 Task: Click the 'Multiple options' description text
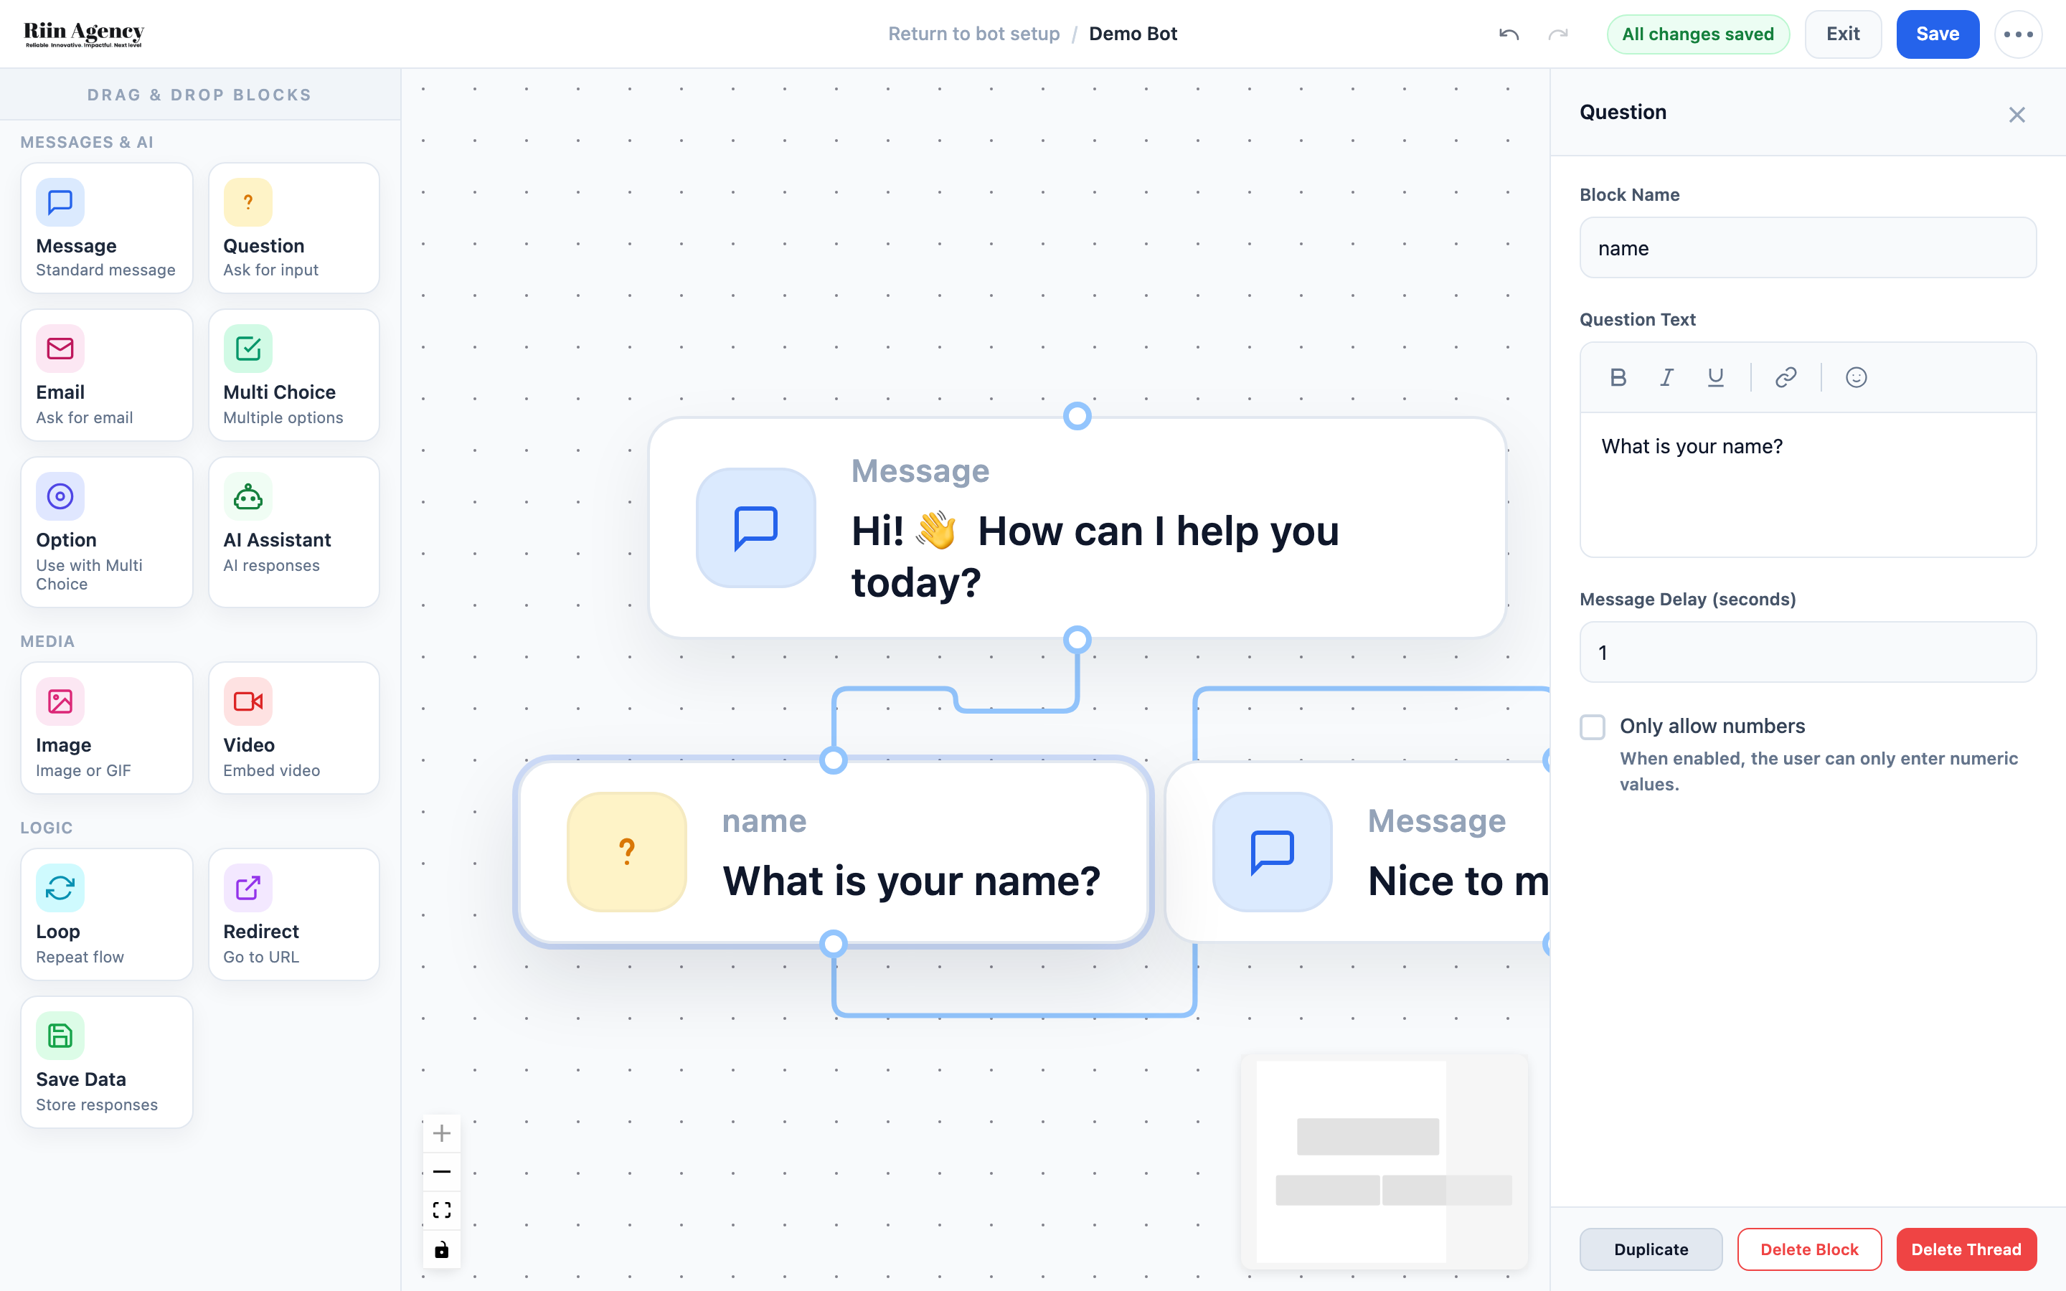coord(283,417)
